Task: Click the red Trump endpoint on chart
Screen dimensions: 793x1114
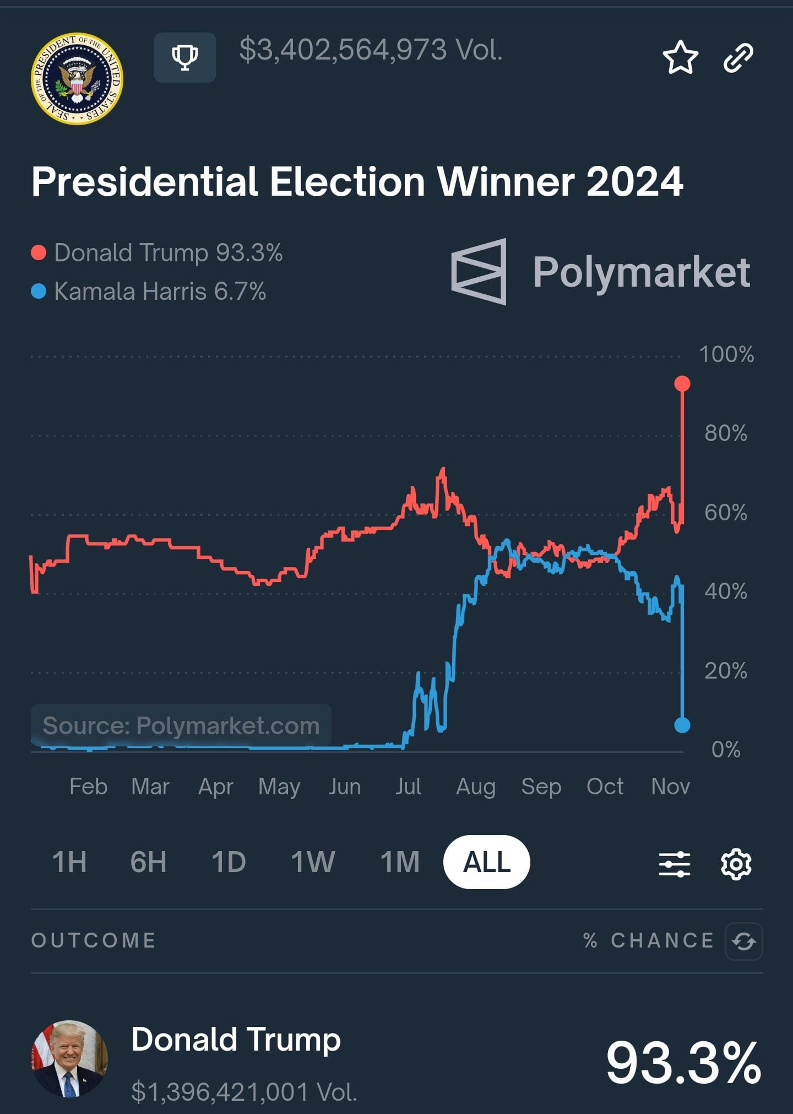Action: [682, 384]
